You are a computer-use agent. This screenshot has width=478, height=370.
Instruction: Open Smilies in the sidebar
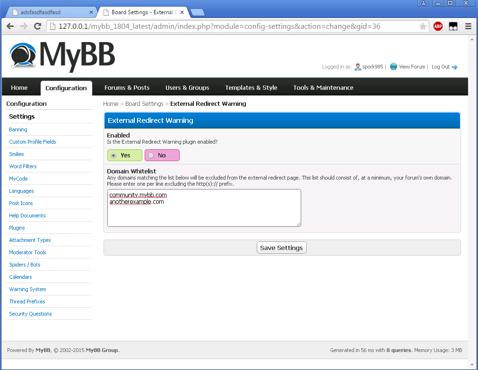[17, 154]
